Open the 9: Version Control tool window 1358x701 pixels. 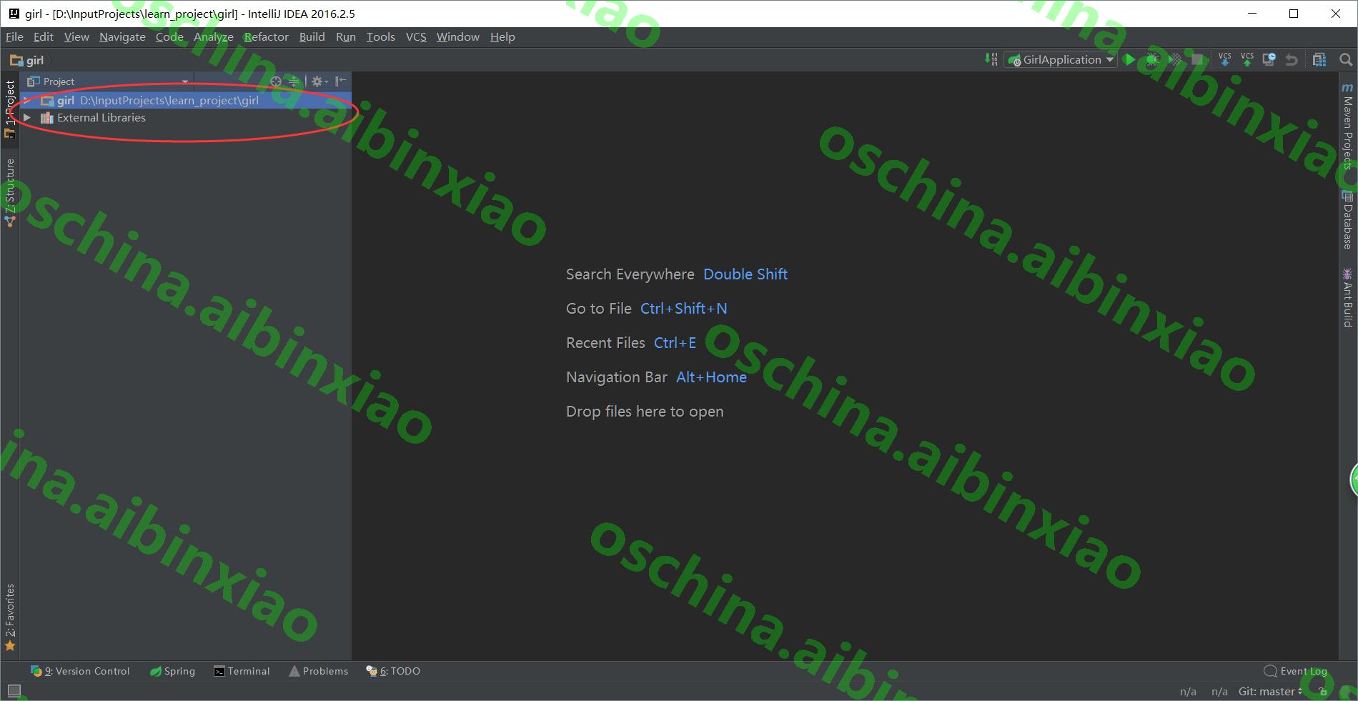[x=80, y=671]
